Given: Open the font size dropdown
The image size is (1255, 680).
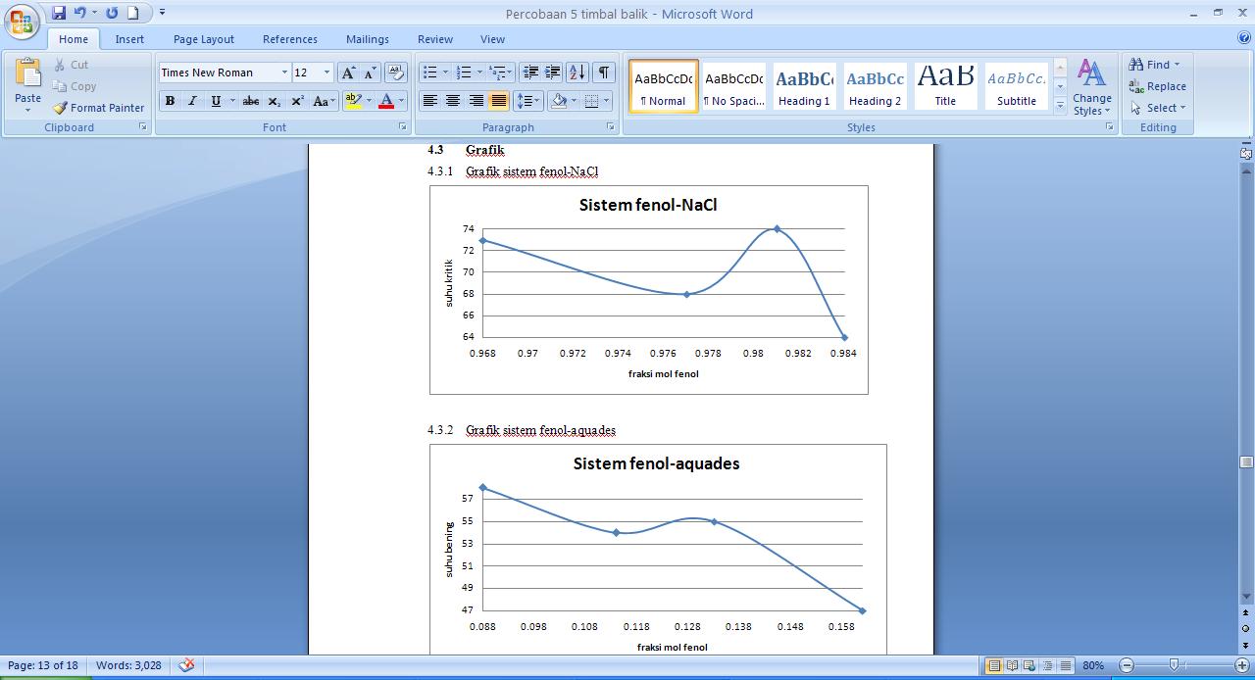Looking at the screenshot, I should coord(327,73).
